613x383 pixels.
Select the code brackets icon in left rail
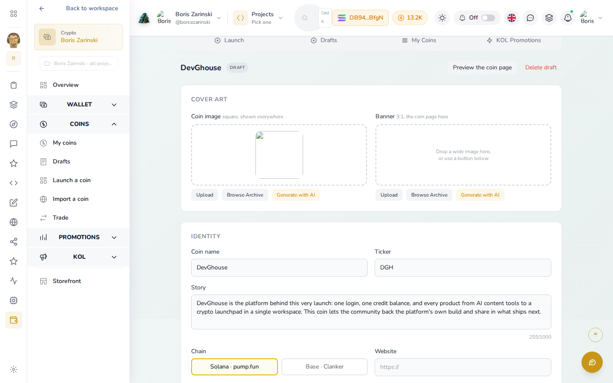14,183
